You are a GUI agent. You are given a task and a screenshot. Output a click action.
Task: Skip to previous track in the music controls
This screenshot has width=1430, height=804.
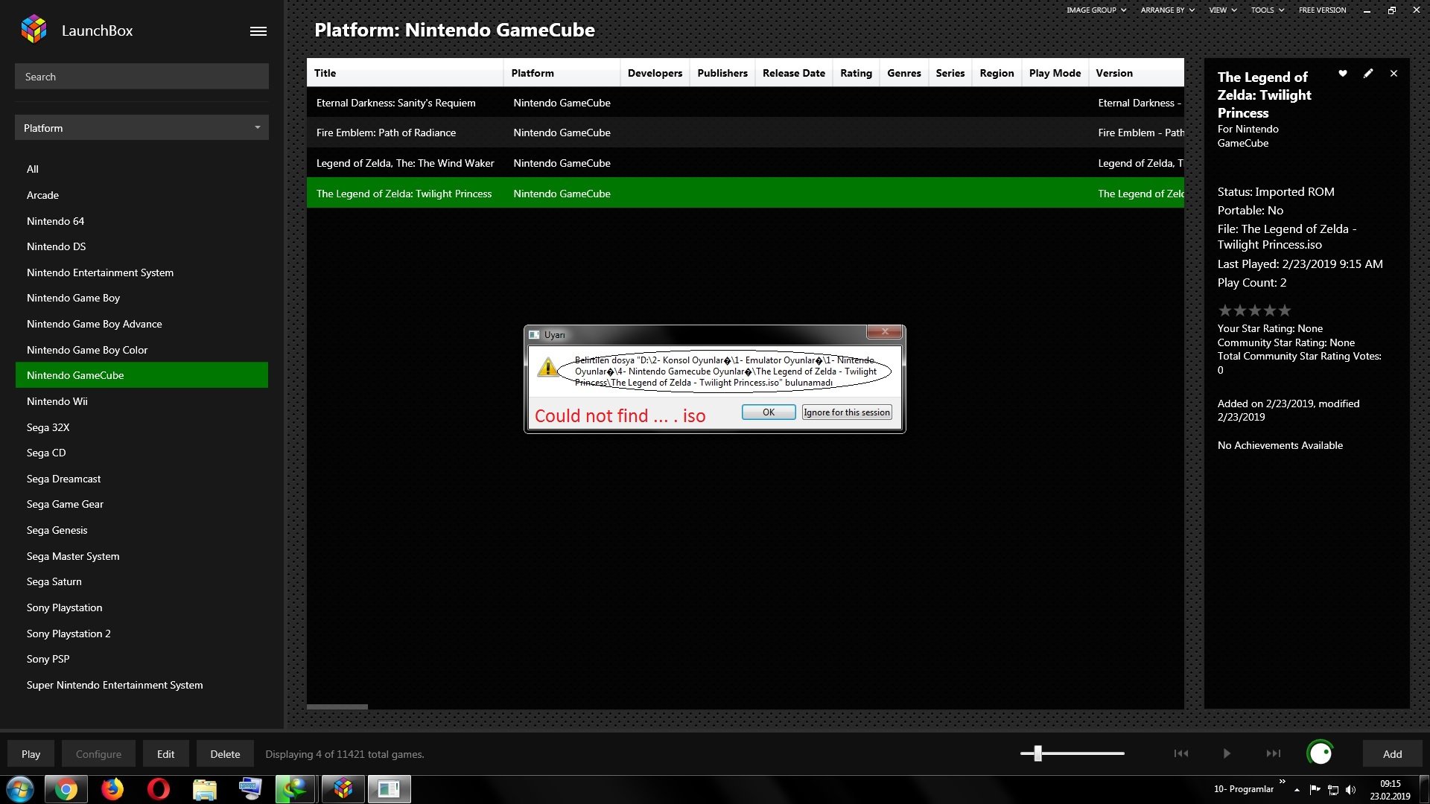[1181, 753]
